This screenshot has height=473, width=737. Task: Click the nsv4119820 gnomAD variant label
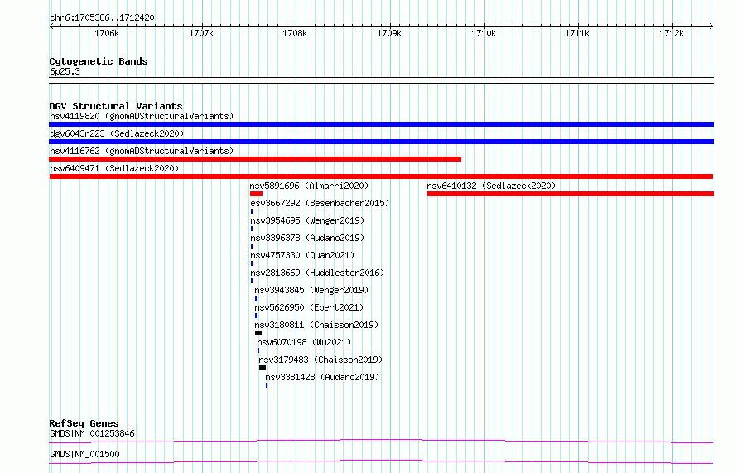(142, 116)
